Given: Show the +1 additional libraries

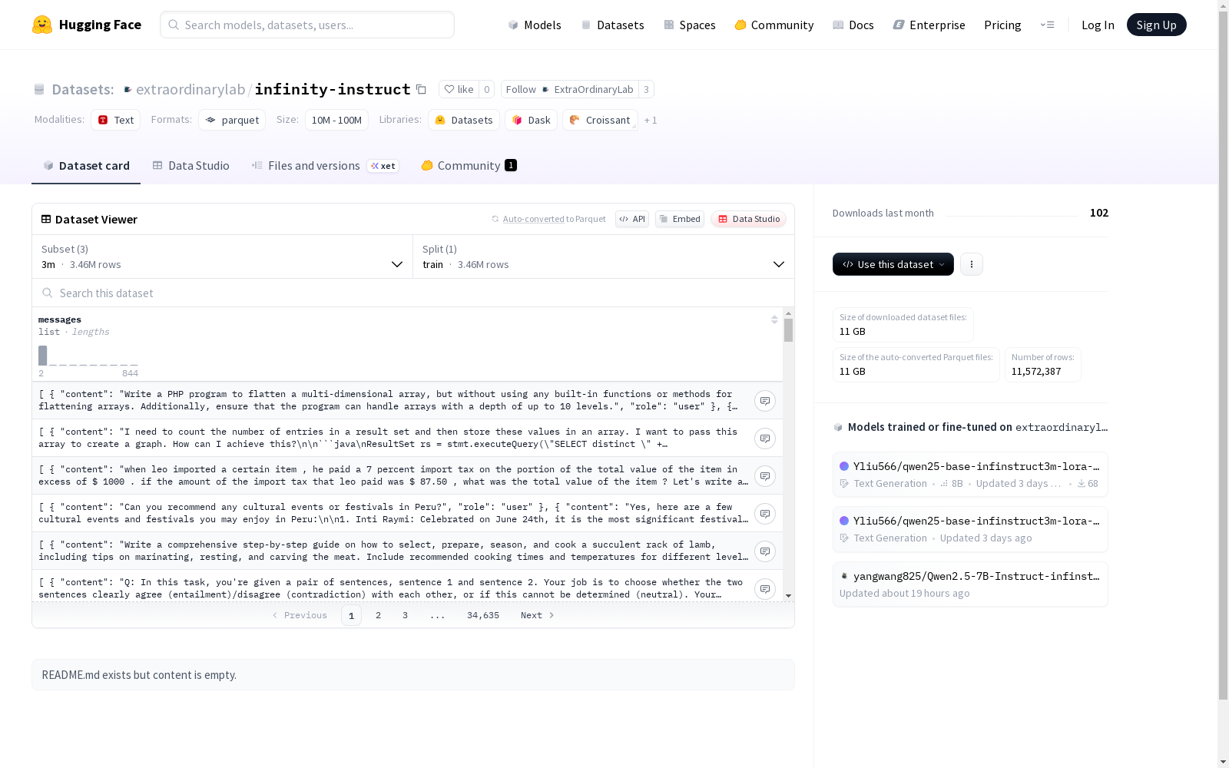Looking at the screenshot, I should (651, 120).
